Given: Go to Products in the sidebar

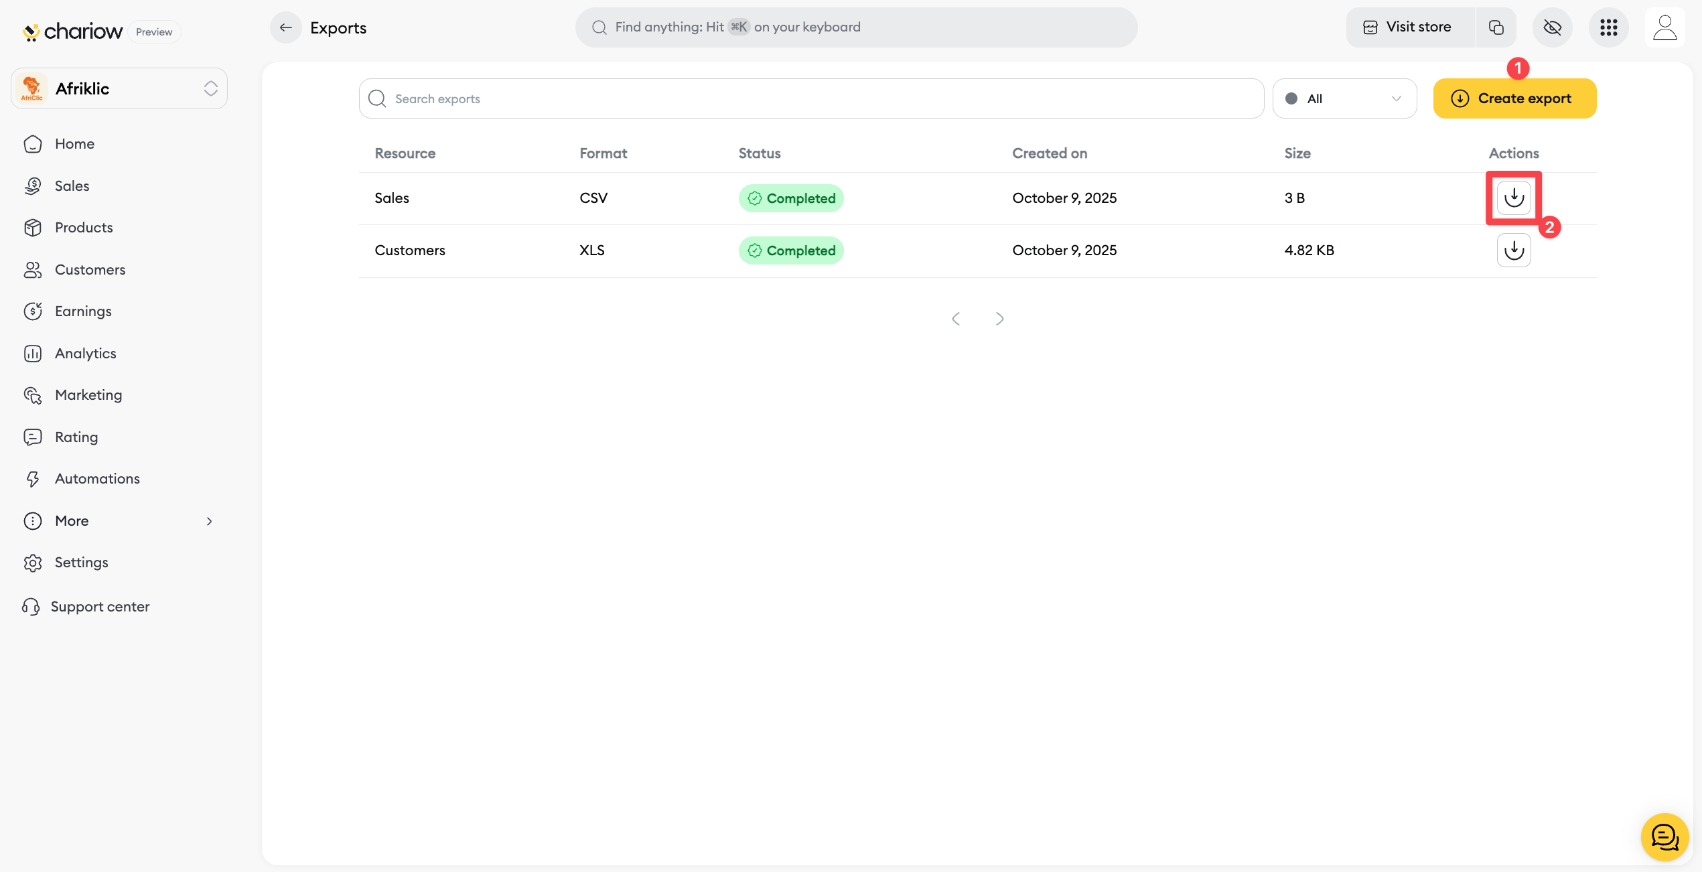Looking at the screenshot, I should coord(84,228).
